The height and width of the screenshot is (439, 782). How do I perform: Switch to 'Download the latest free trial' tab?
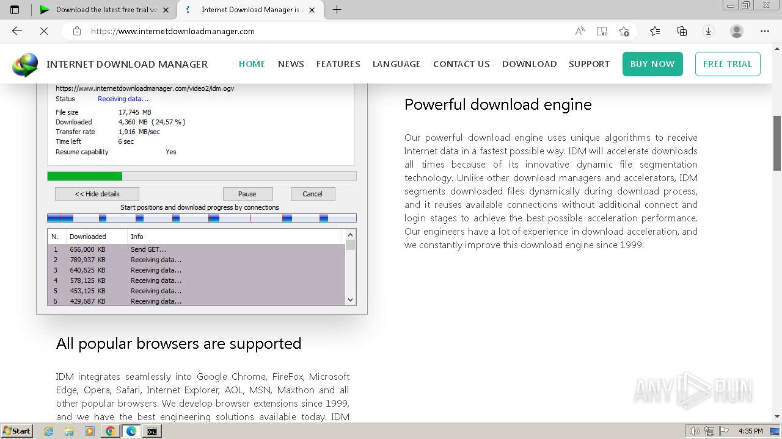tap(105, 10)
